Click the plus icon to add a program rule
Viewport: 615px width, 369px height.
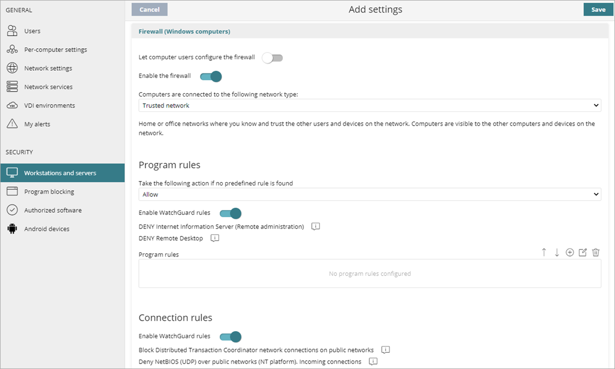point(569,252)
